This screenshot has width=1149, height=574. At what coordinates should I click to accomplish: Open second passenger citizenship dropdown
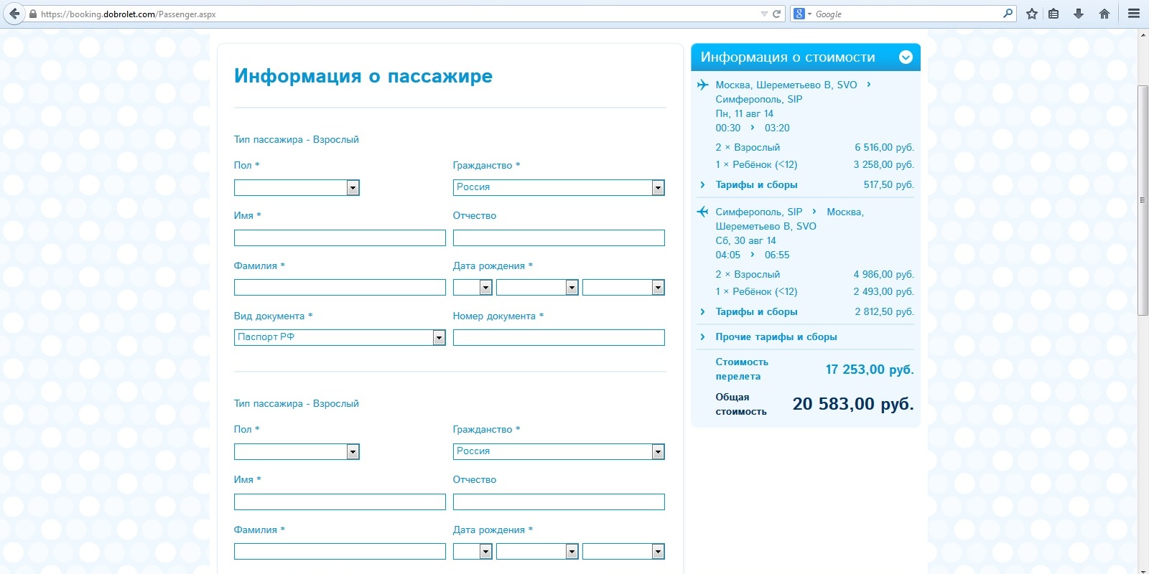click(x=559, y=451)
